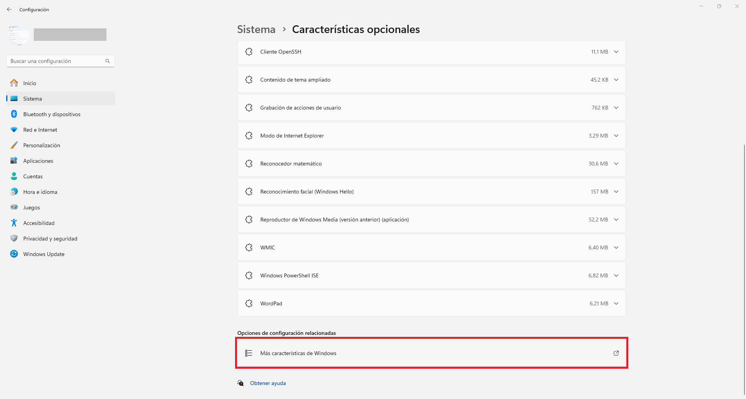The width and height of the screenshot is (746, 399).
Task: Open Más características de Windows
Action: coord(432,353)
